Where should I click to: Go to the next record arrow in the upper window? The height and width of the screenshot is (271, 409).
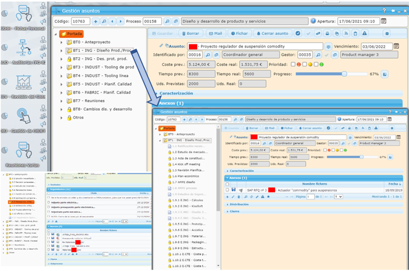click(x=120, y=21)
